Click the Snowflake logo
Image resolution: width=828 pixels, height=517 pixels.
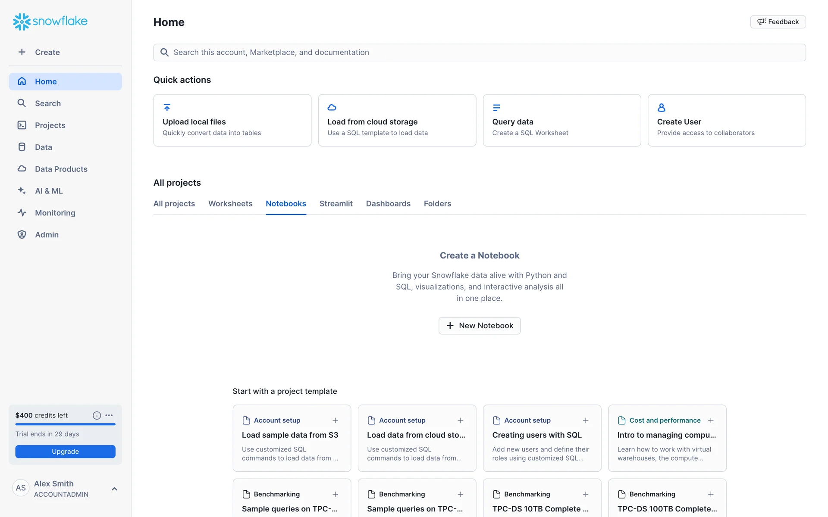coord(50,21)
